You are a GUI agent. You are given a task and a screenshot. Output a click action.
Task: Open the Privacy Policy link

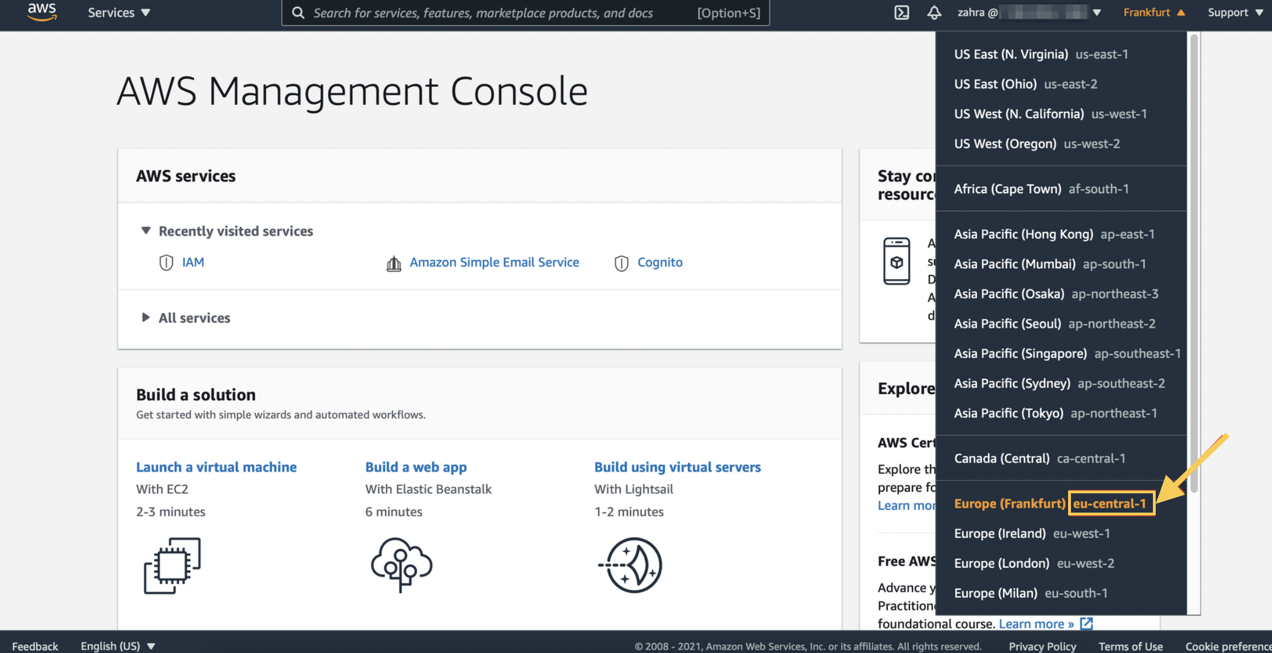1042,646
